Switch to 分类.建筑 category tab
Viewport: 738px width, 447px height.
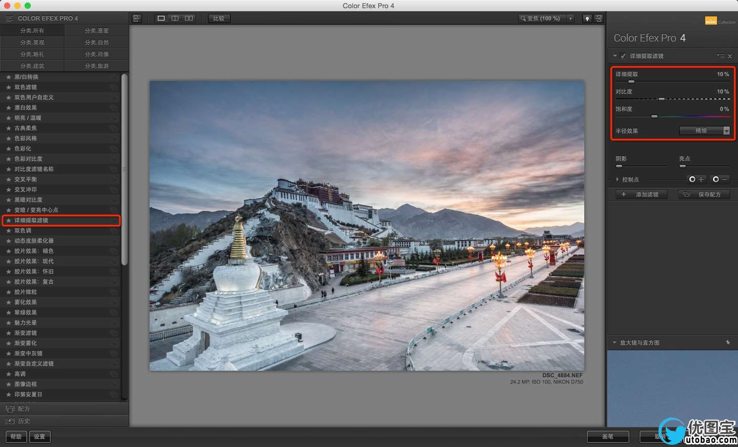coord(32,66)
